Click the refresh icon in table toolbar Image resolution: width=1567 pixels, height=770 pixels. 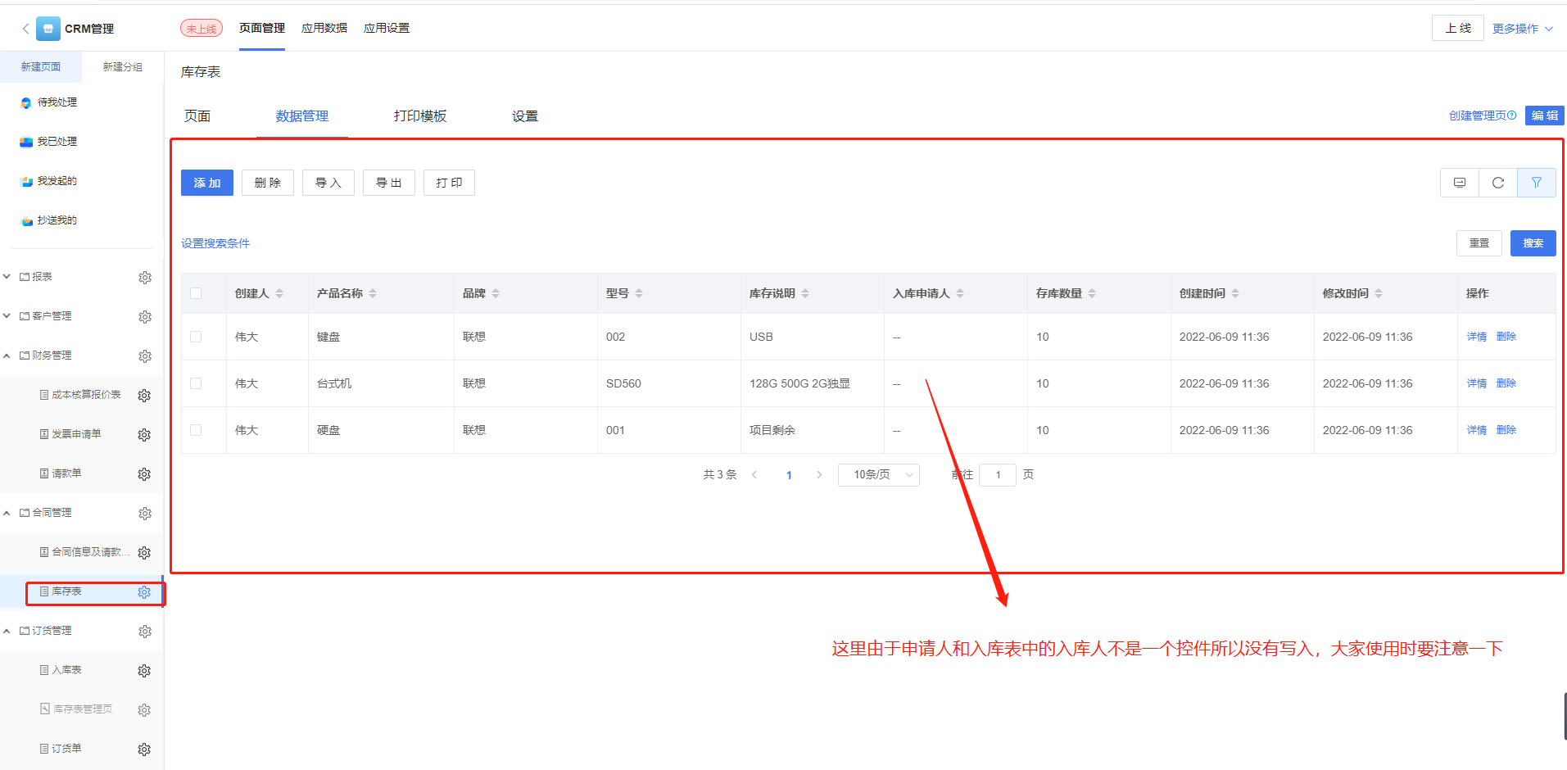point(1498,183)
